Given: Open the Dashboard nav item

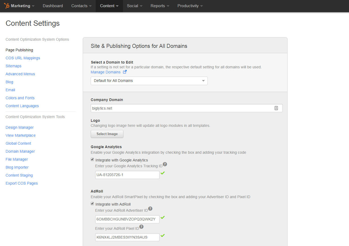Looking at the screenshot, I should click(53, 6).
